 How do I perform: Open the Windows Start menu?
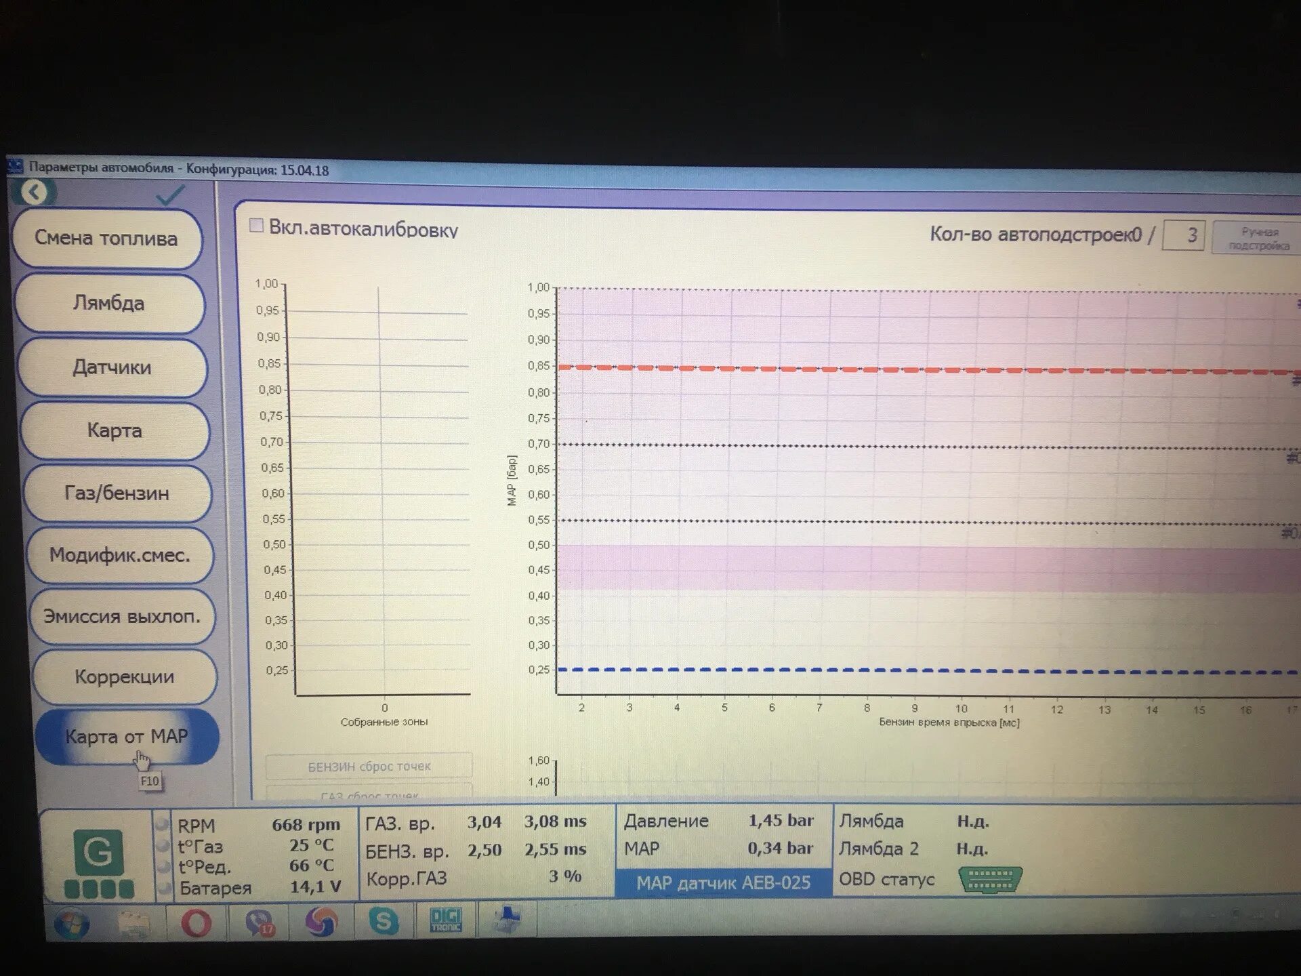click(x=72, y=924)
